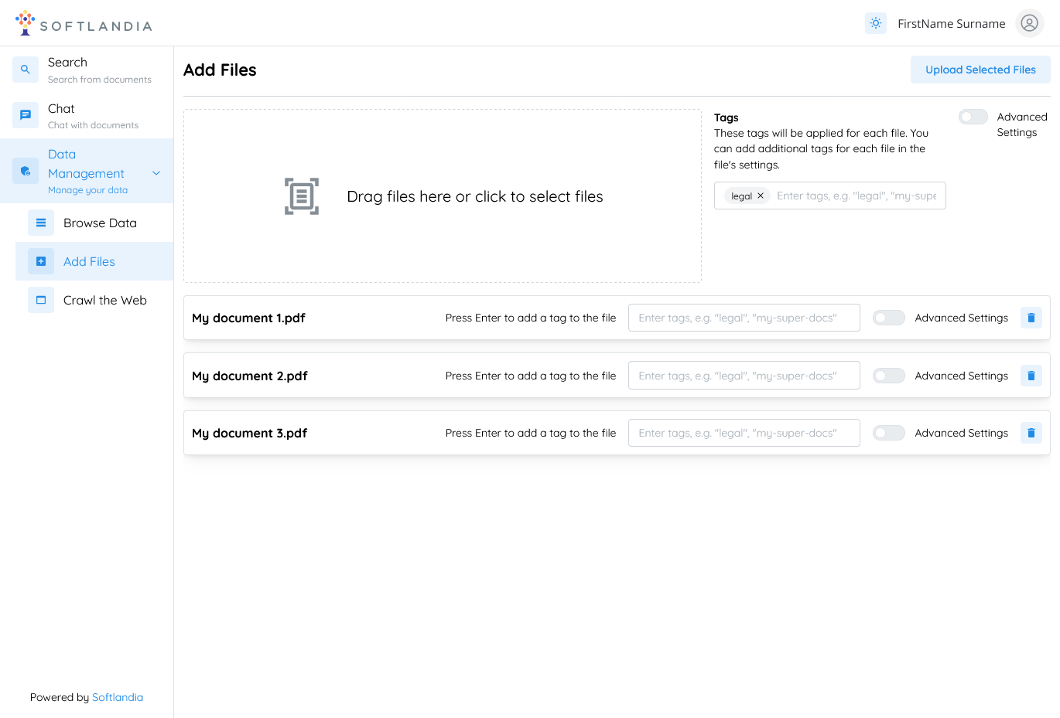Delete My document 2.pdf with its trash icon
The height and width of the screenshot is (718, 1060).
1031,375
